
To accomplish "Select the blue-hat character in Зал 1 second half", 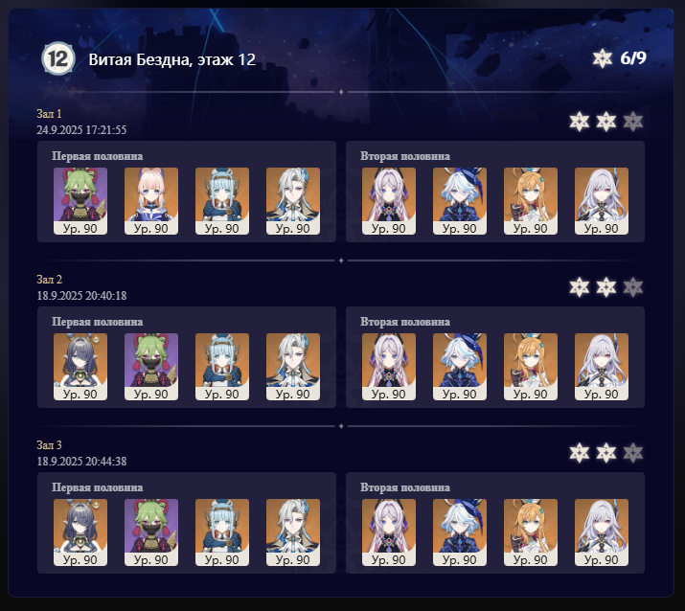I will (x=460, y=201).
